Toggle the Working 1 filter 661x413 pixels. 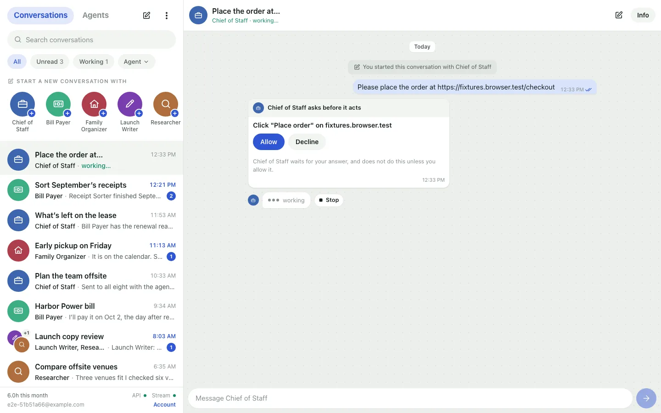point(94,61)
